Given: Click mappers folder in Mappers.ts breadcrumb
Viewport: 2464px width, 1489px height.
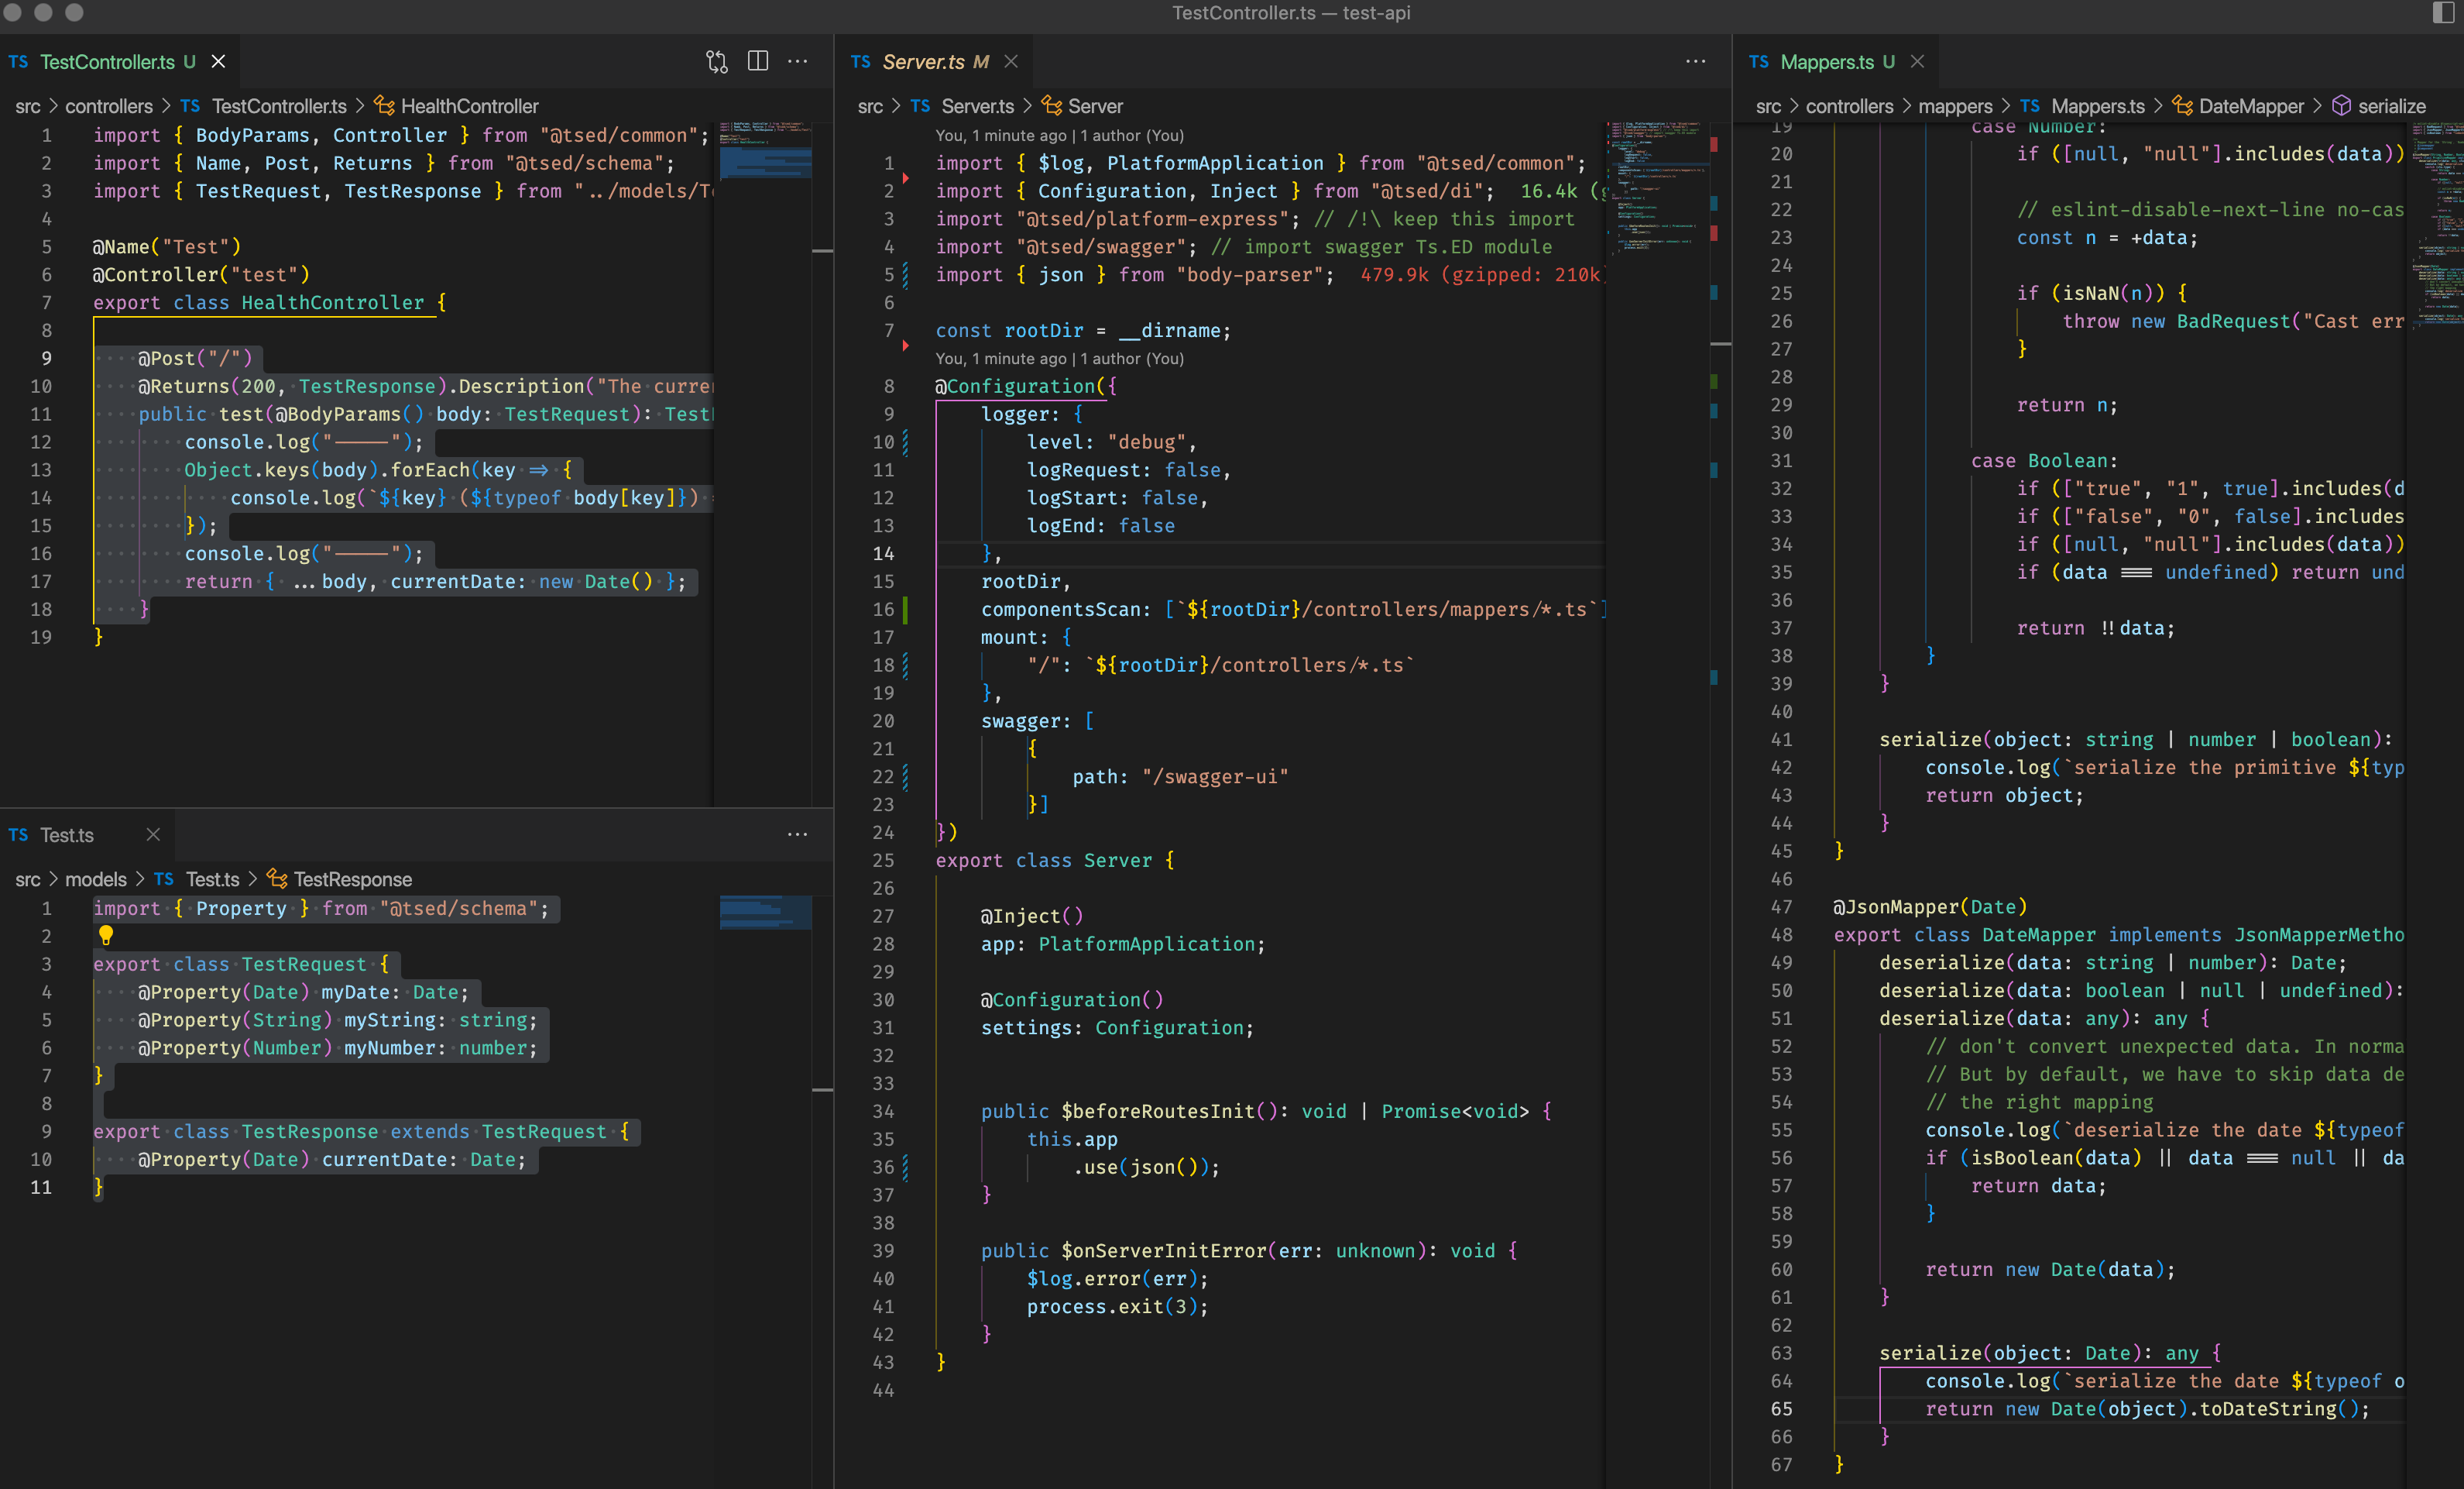Looking at the screenshot, I should [x=1955, y=106].
